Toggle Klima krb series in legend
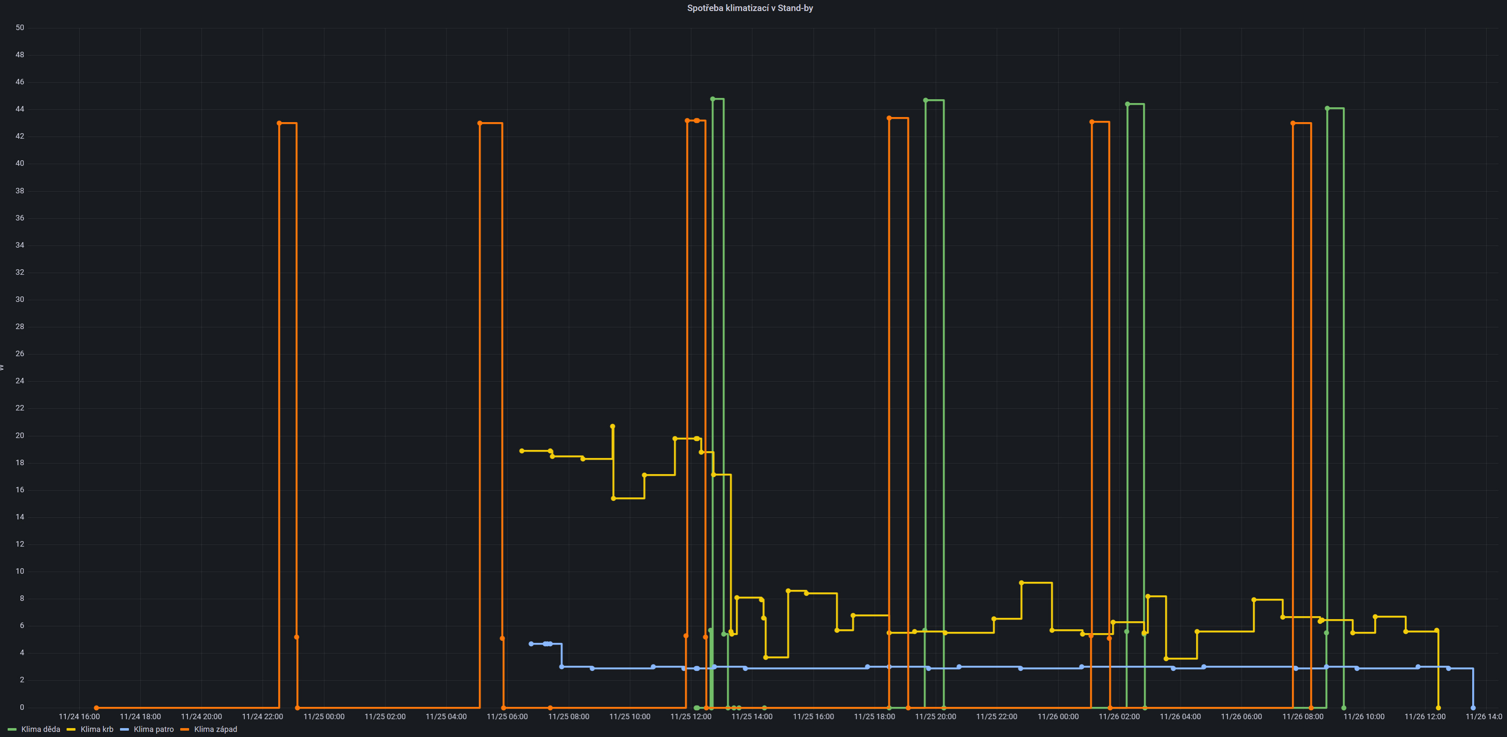Screen dimensions: 1507x737 click(x=97, y=729)
